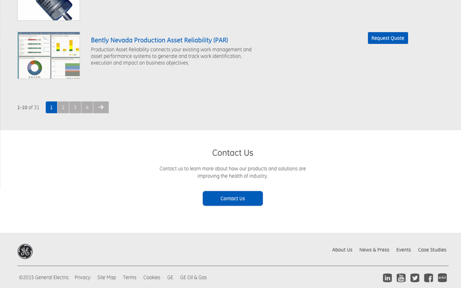This screenshot has height=288, width=461.
Task: Open the LinkedIn social icon
Action: pos(387,278)
